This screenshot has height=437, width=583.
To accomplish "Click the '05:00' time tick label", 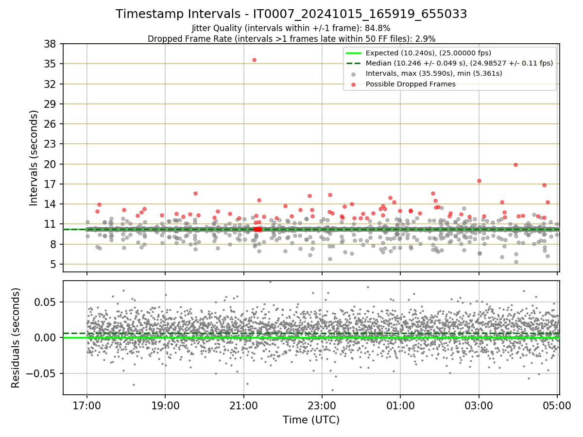I will tap(557, 405).
